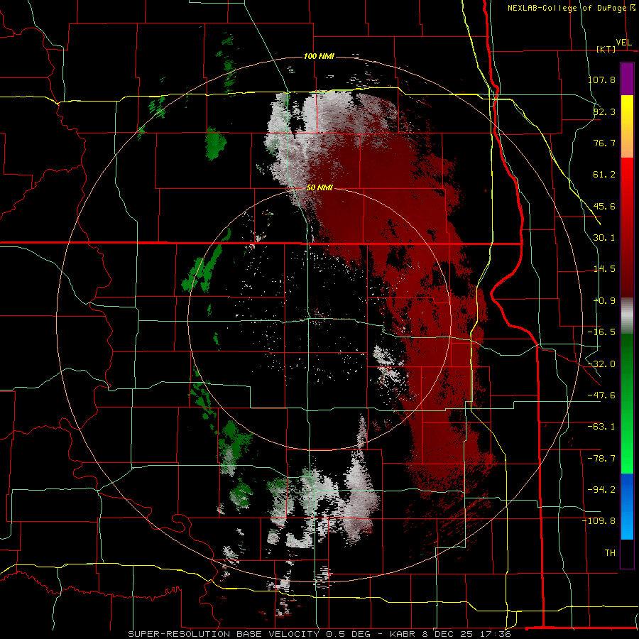Select the 76.7 scale value

point(604,143)
